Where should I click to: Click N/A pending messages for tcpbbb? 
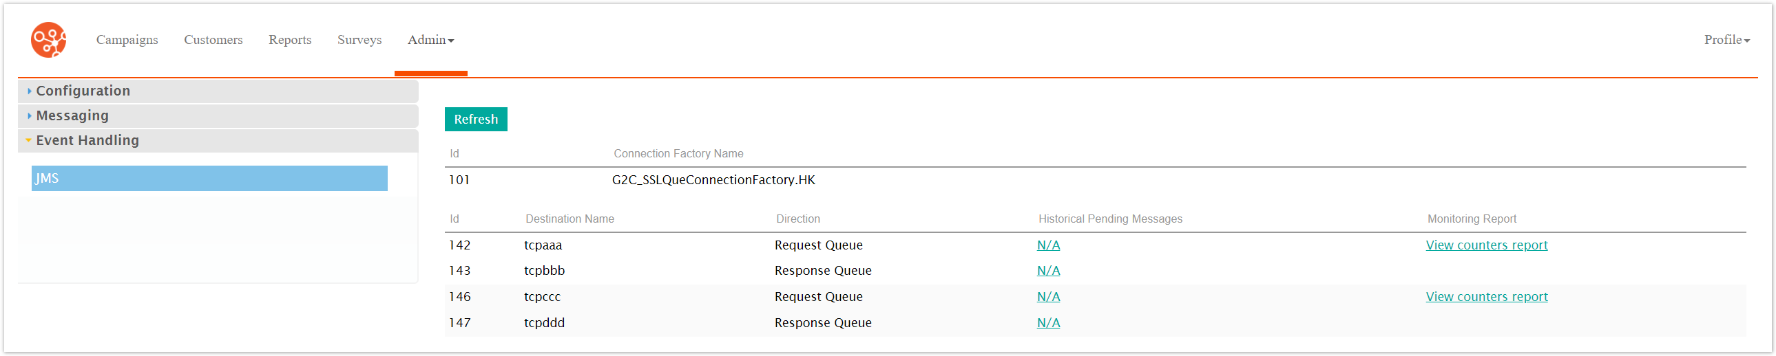1048,271
